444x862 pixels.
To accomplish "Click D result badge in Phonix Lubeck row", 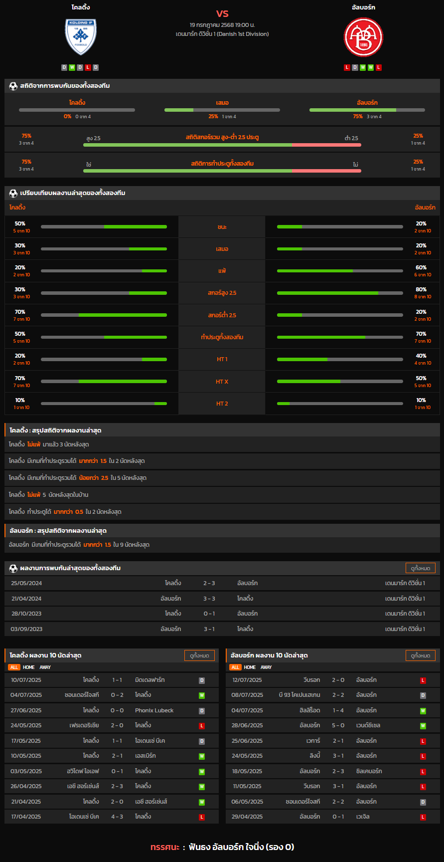I will pos(202,711).
